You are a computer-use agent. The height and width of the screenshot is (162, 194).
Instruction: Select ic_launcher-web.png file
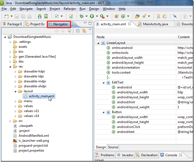[31, 141]
